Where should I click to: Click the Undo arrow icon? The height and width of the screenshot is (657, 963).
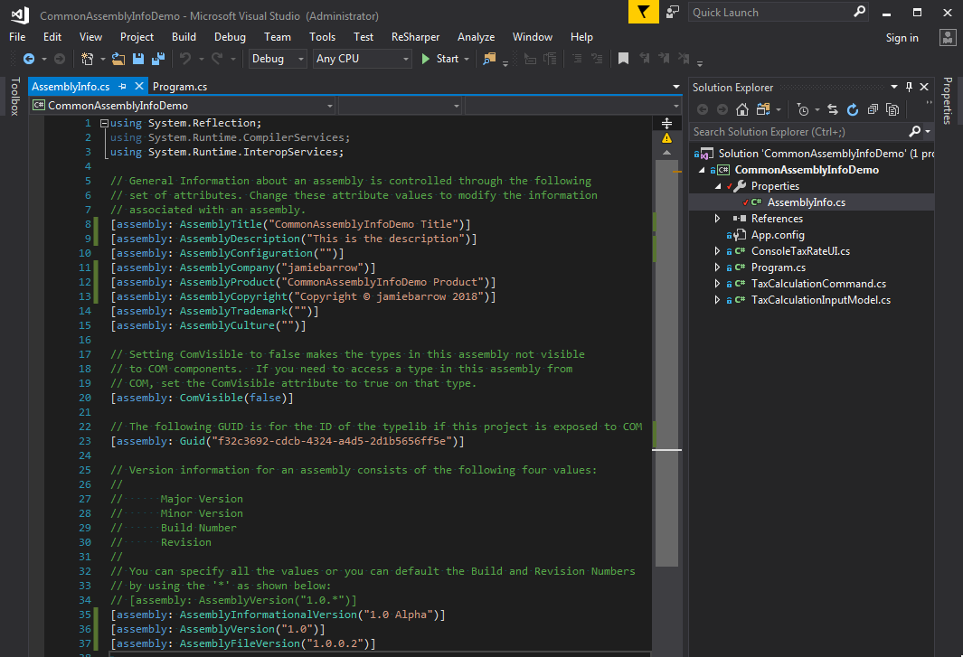point(184,59)
